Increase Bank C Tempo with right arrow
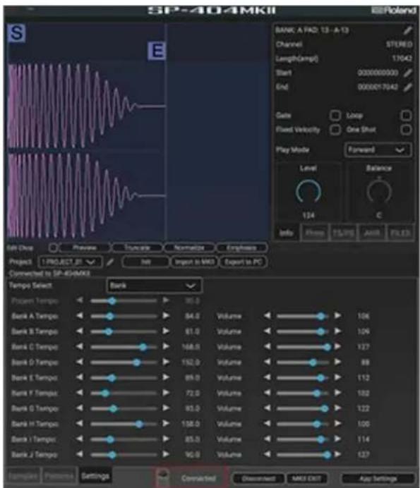The width and height of the screenshot is (420, 488). pos(166,346)
